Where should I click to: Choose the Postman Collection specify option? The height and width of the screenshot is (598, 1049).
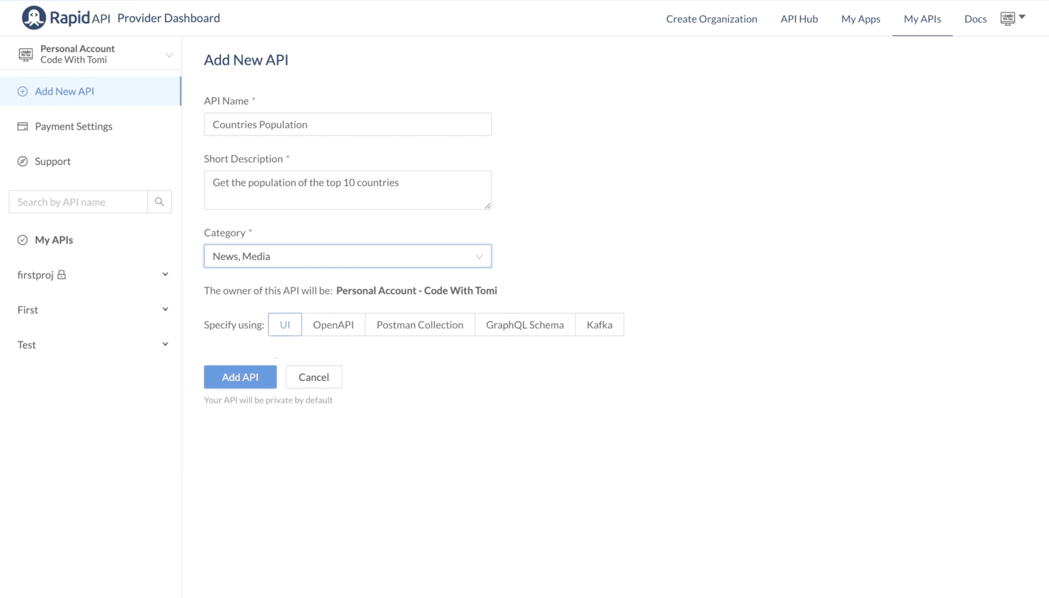(420, 324)
